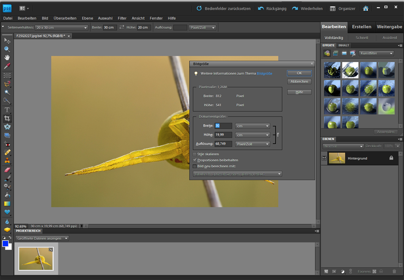Select the Magnetic Lasso tool
Image resolution: width=404 pixels, height=280 pixels.
pos(7,84)
